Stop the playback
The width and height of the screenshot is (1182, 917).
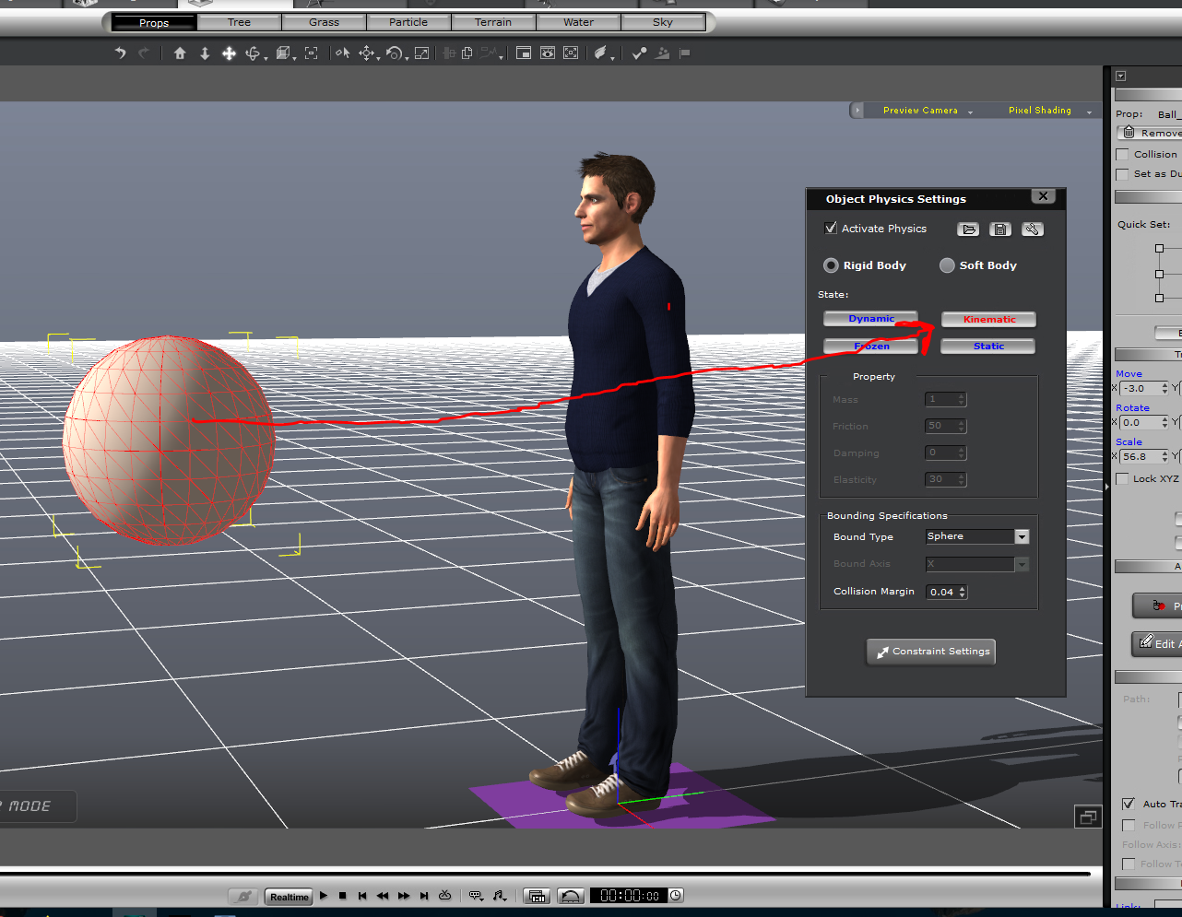(342, 896)
